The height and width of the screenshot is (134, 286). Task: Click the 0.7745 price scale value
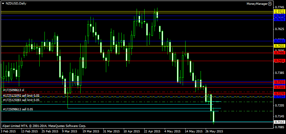pos(279,7)
